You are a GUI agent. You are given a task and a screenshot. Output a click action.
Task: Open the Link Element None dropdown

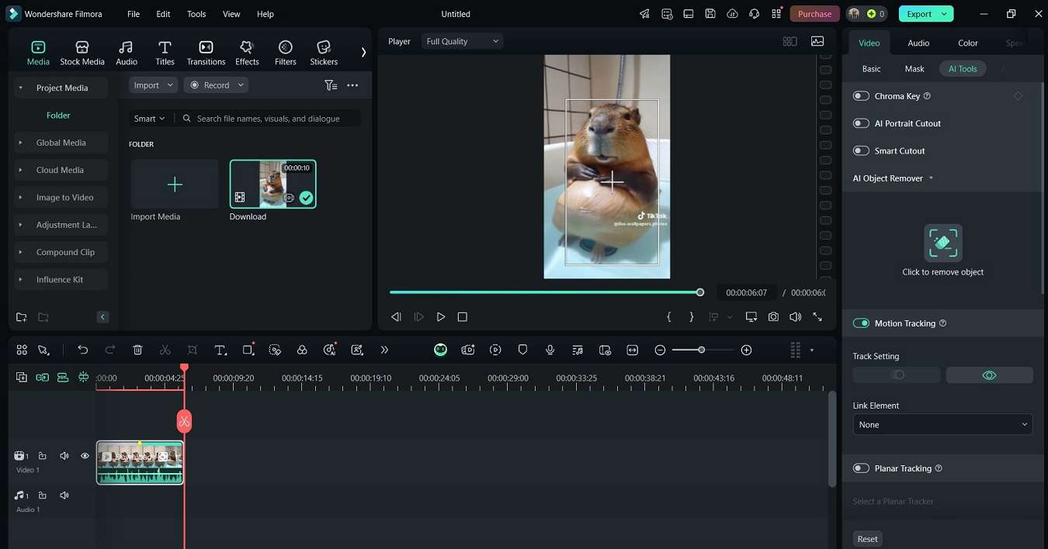pos(942,425)
